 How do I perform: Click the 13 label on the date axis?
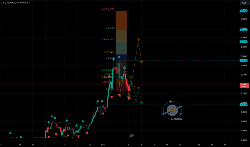[180, 145]
